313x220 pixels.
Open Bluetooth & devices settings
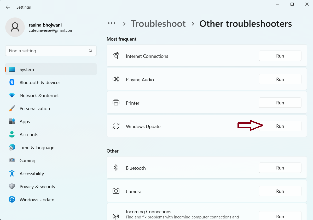coord(40,83)
